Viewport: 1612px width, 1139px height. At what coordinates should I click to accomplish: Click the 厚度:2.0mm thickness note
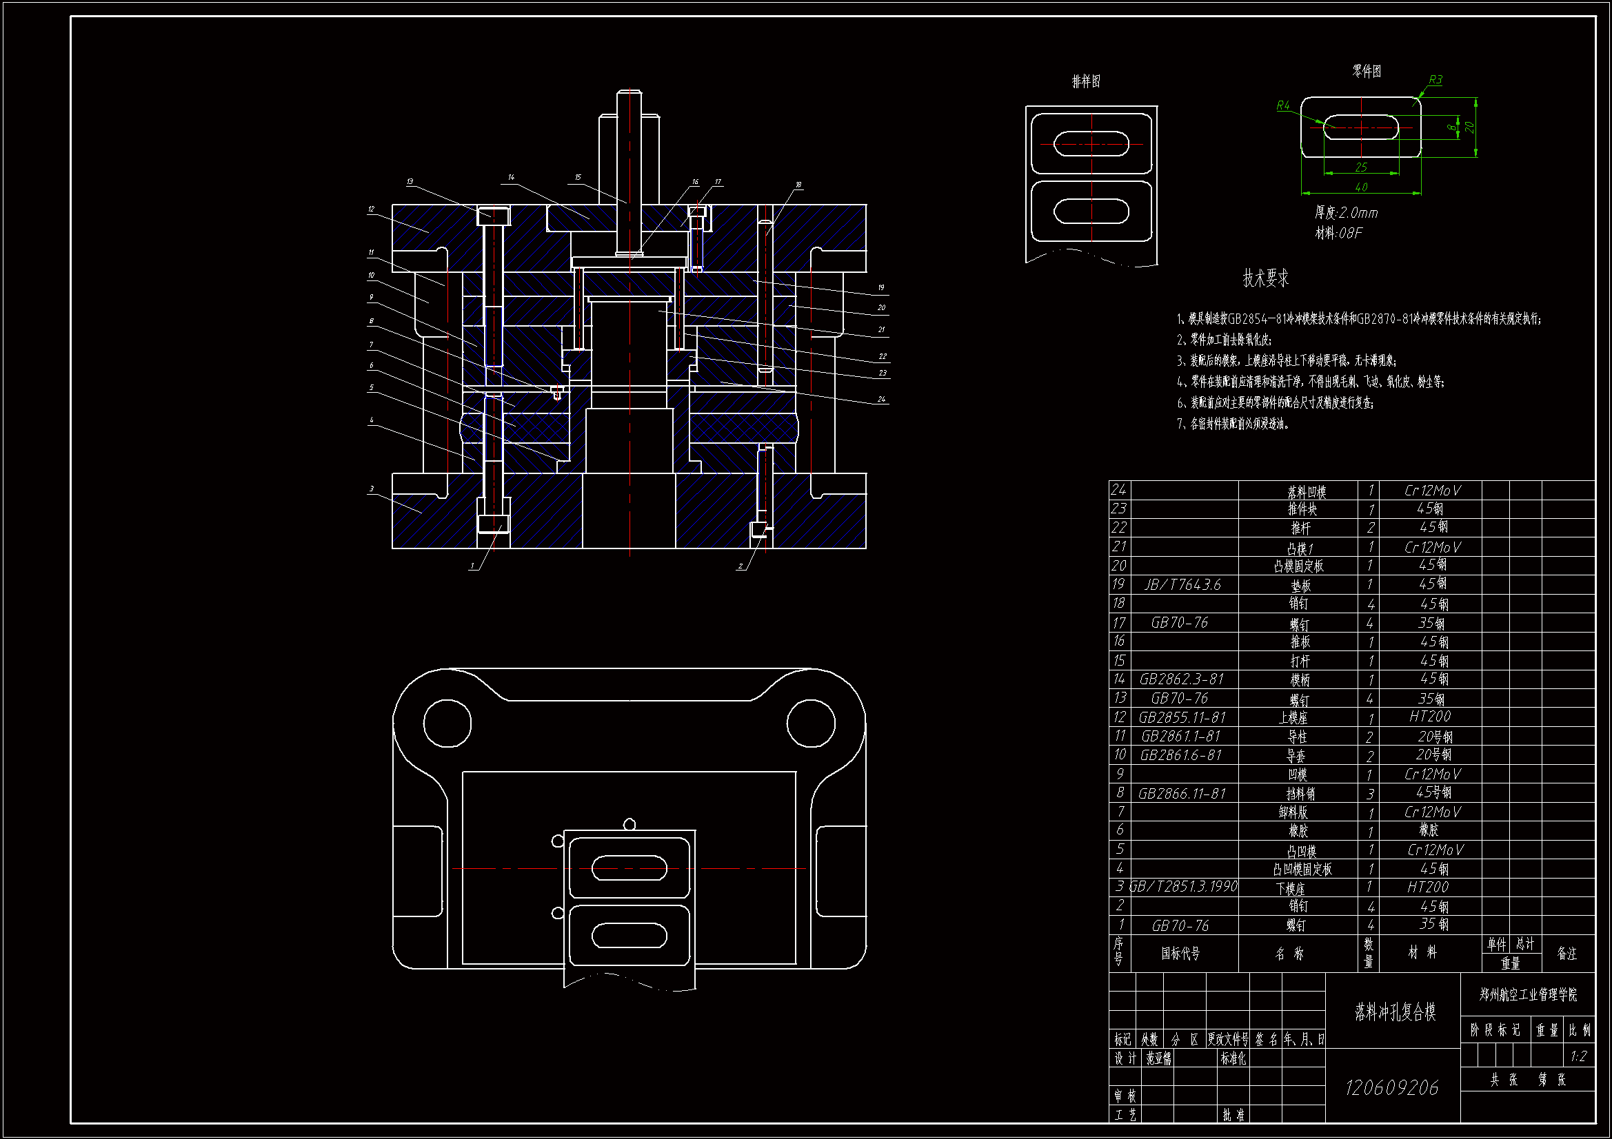click(1346, 213)
